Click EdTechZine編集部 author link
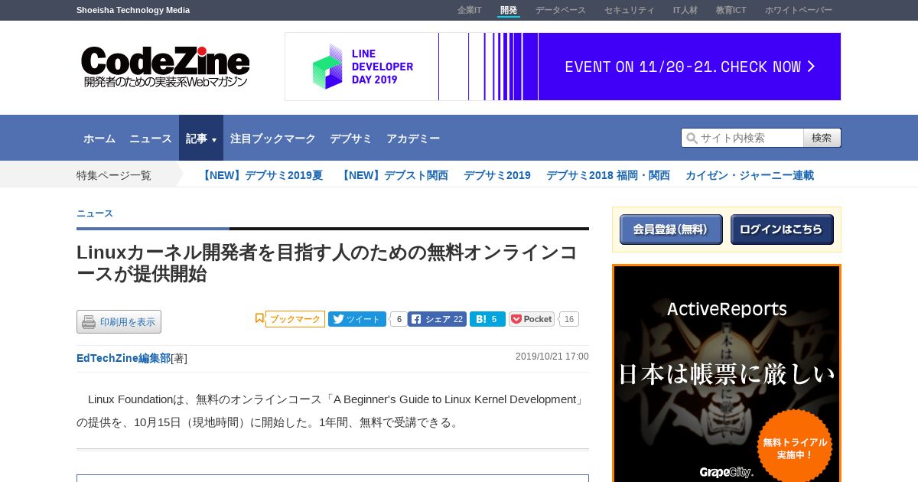The width and height of the screenshot is (918, 482). (123, 358)
